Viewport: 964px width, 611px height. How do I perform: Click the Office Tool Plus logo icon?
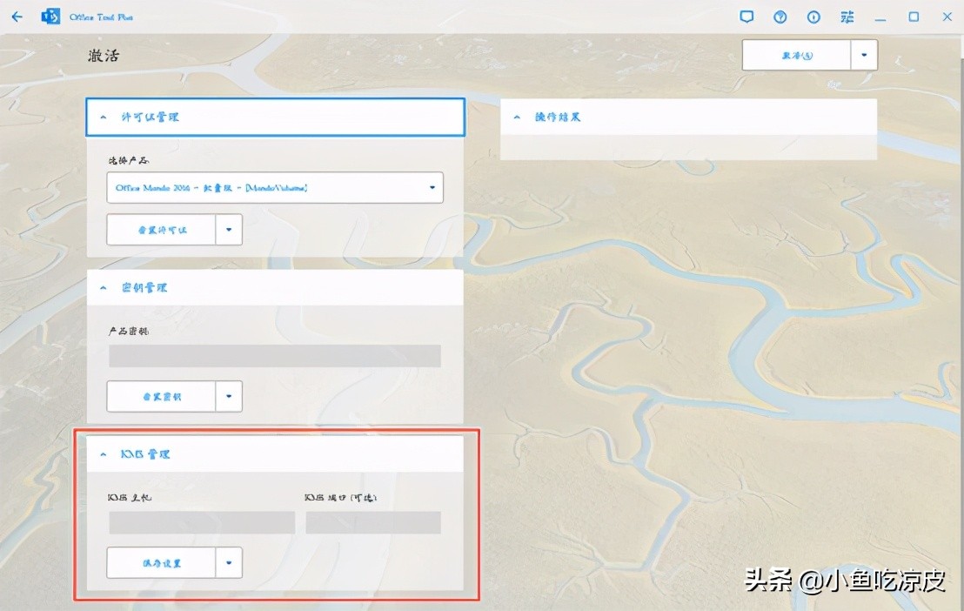tap(50, 17)
